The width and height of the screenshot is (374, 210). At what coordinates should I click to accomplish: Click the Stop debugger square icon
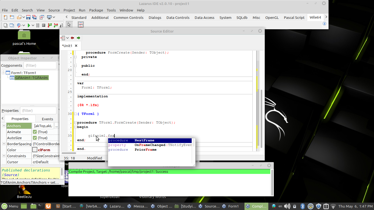[44, 25]
